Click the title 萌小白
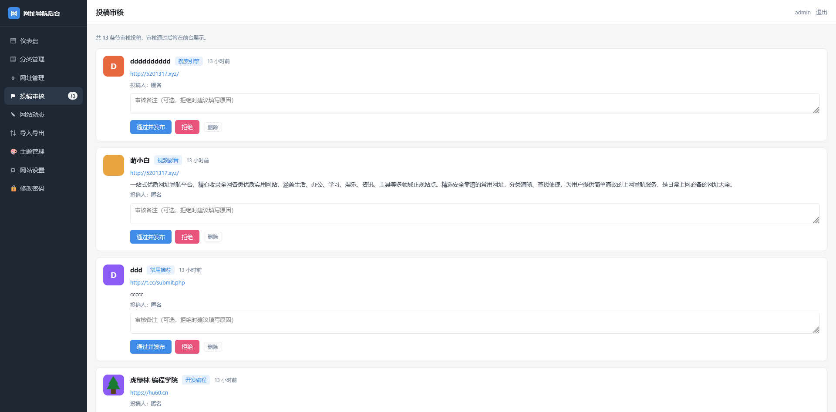 point(140,161)
